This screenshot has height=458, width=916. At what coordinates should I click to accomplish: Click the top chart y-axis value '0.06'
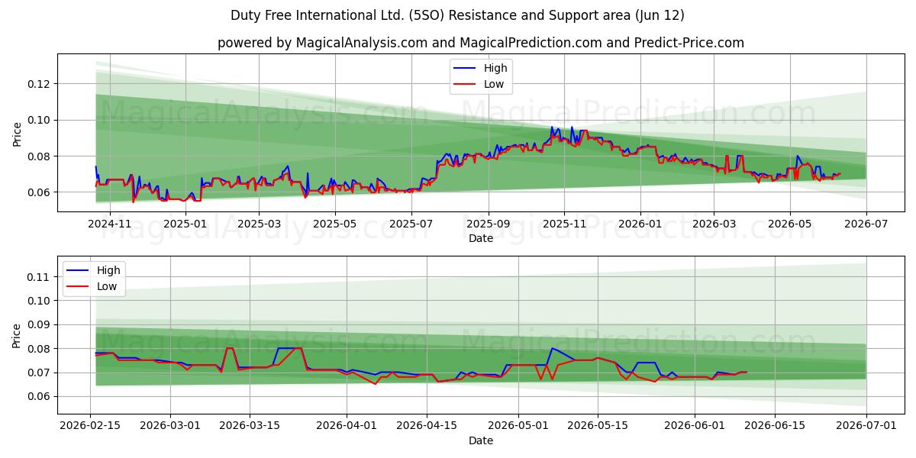[x=39, y=192]
